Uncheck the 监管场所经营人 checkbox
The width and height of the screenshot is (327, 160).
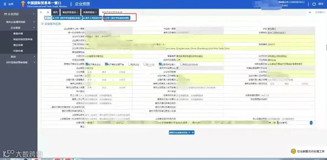[x=160, y=64]
